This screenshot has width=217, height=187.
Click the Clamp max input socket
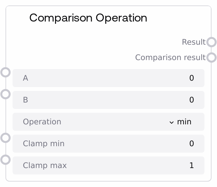tap(5, 160)
